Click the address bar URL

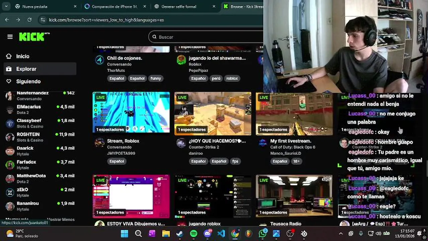click(x=106, y=20)
